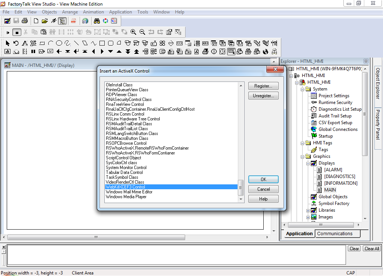Click the Edit Display stop-square button
The height and width of the screenshot is (276, 383).
click(x=17, y=32)
